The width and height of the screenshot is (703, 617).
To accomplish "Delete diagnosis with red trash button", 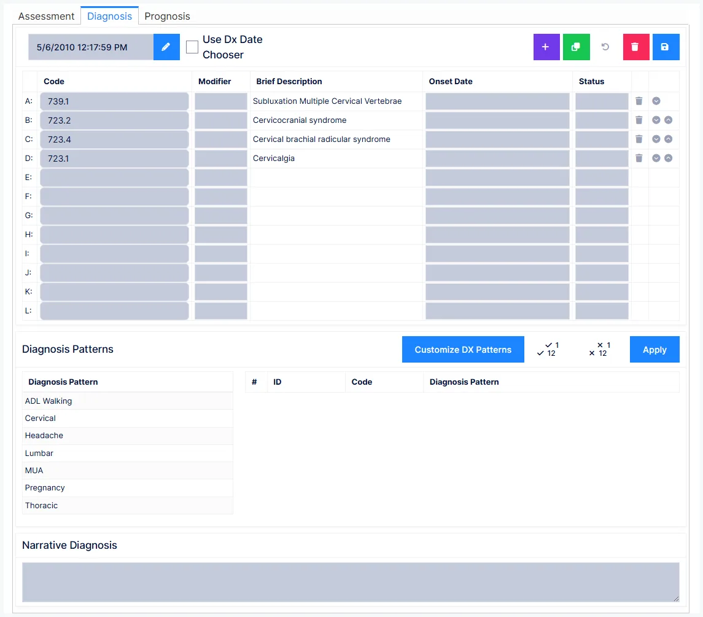I will 635,47.
